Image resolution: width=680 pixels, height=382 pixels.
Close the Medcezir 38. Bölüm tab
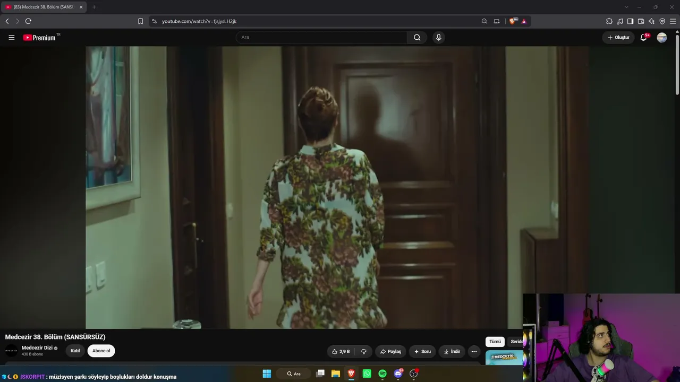[x=81, y=7]
